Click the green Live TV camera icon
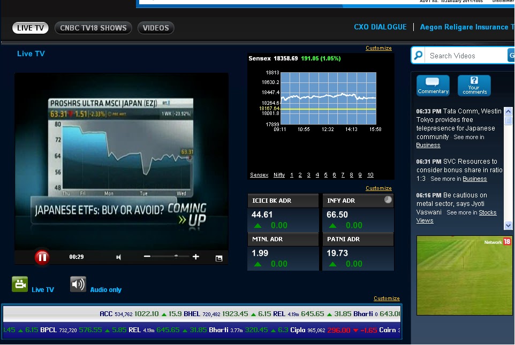The height and width of the screenshot is (345, 515). tap(20, 284)
